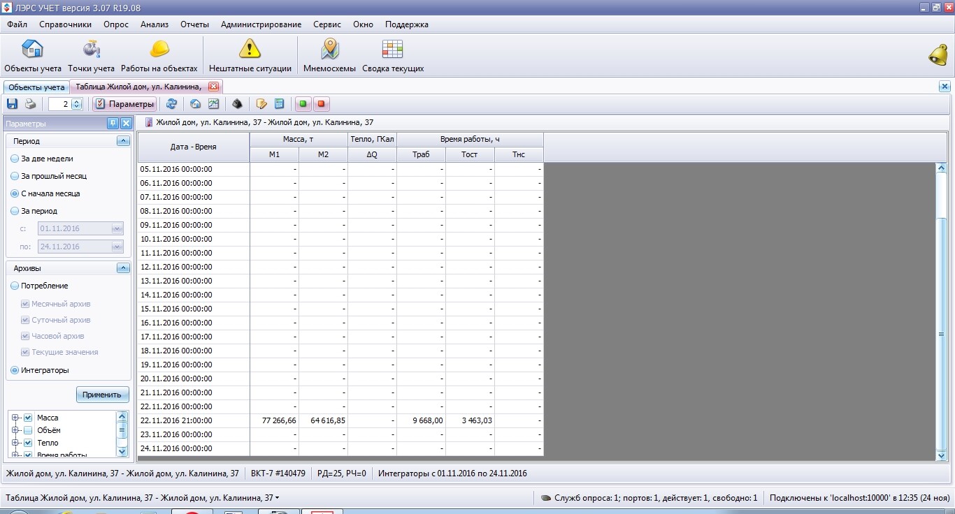Refresh the table data
955x514 pixels.
tap(171, 104)
